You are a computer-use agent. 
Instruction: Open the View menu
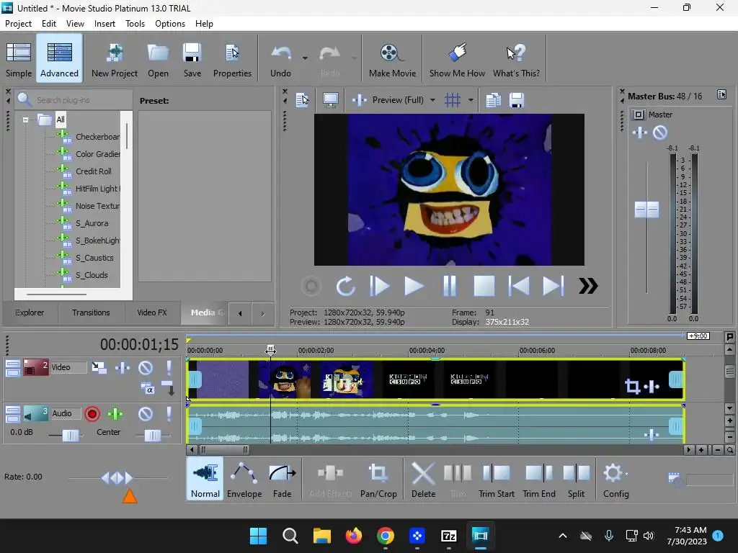click(75, 24)
